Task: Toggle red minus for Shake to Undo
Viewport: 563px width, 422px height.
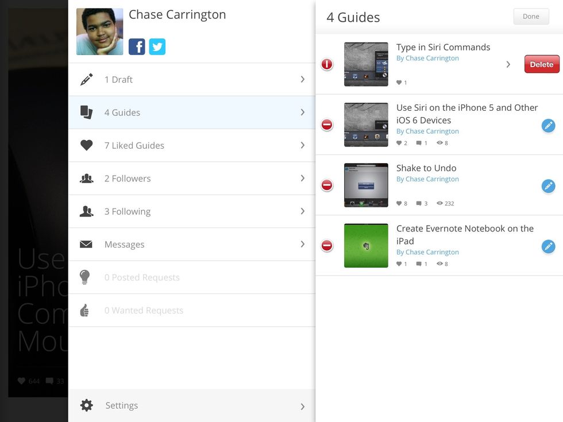Action: click(327, 185)
